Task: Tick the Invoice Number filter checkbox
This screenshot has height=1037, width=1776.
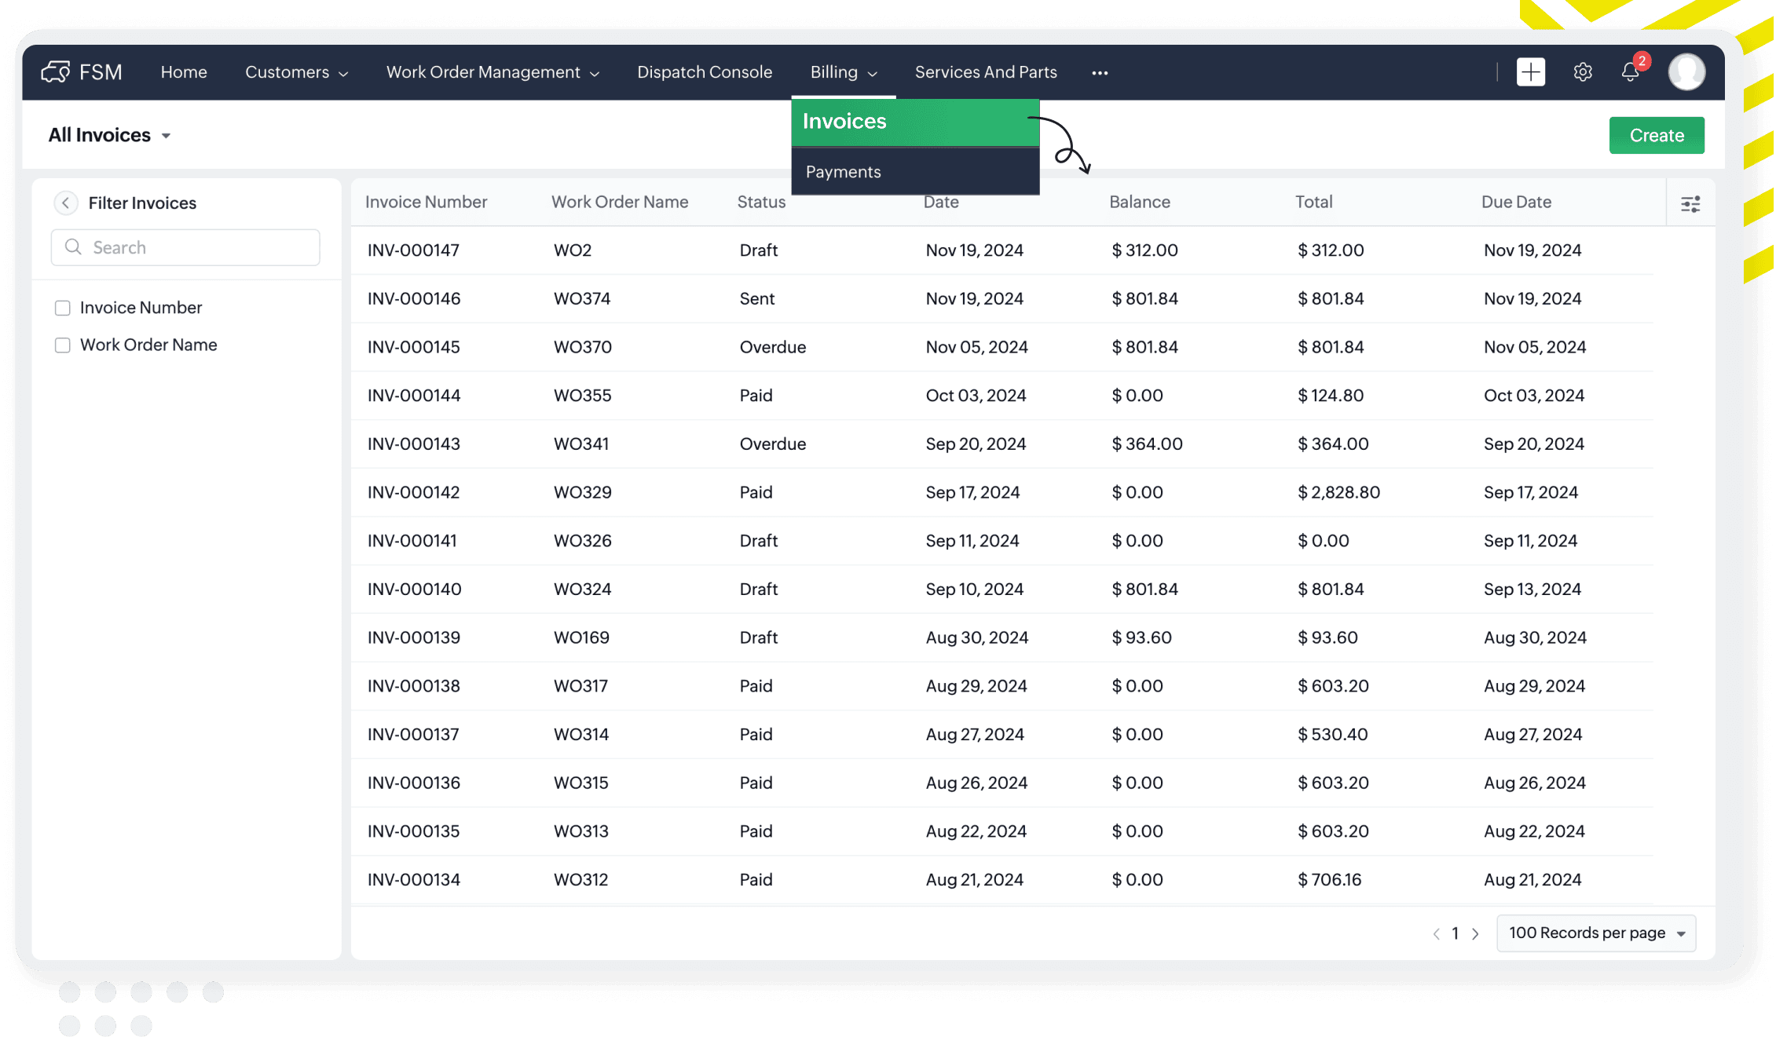Action: point(63,308)
